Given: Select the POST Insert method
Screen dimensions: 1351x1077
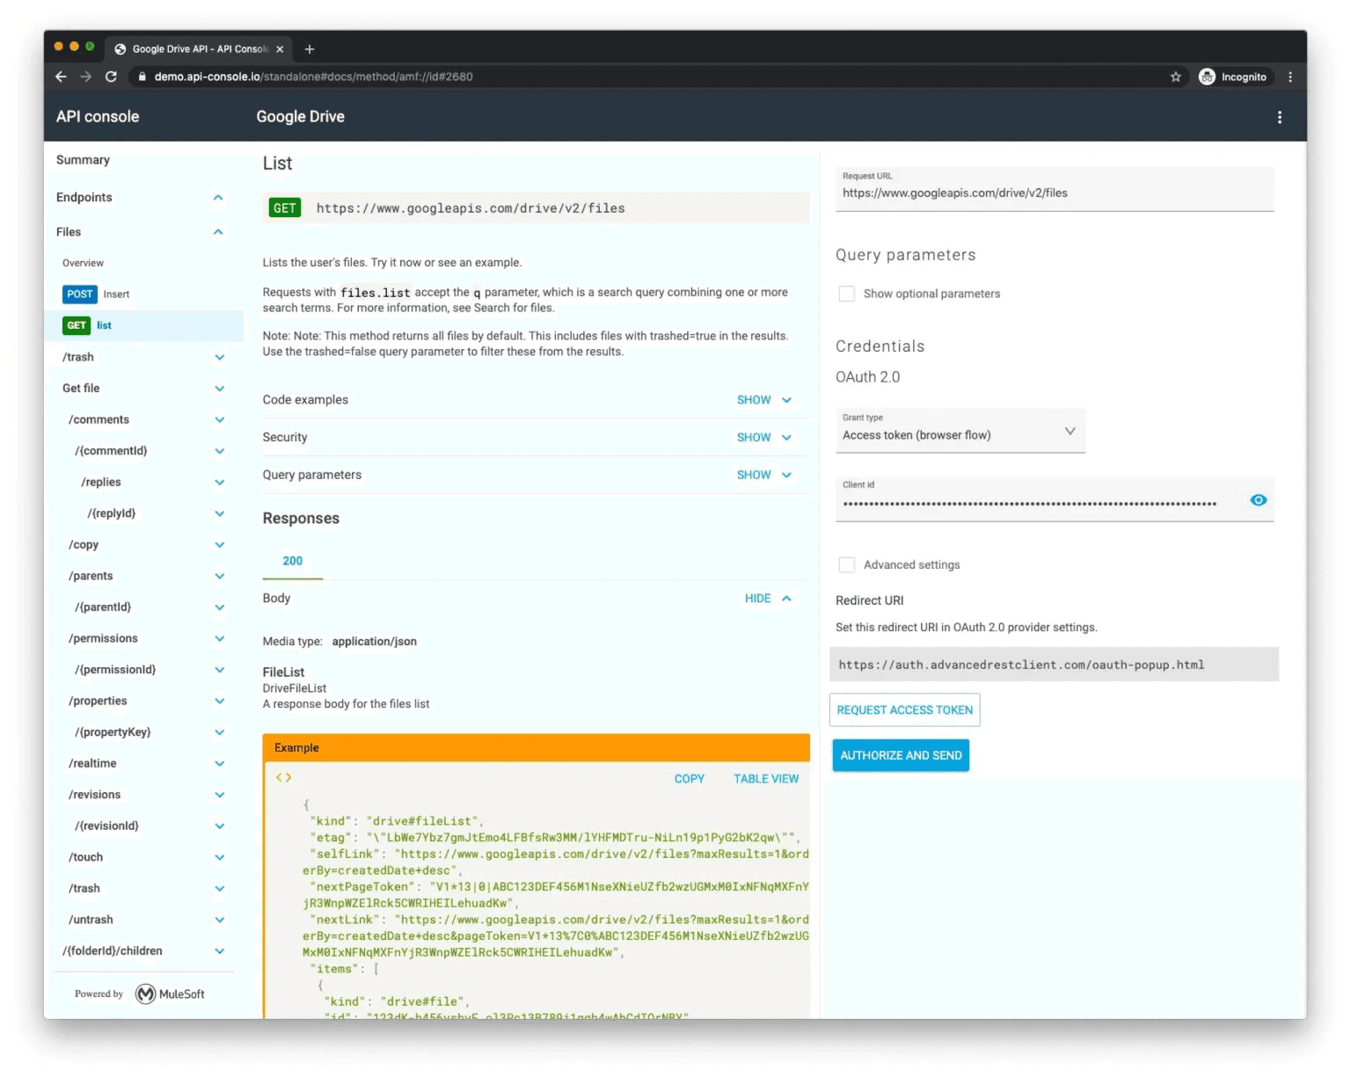Looking at the screenshot, I should click(96, 295).
